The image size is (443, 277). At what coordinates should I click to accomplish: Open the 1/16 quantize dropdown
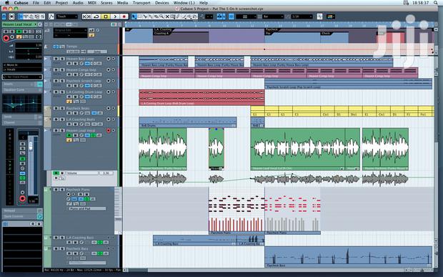[x=302, y=16]
